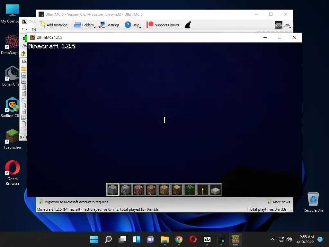
Task: Open the Help dropdown menu
Action: click(133, 25)
